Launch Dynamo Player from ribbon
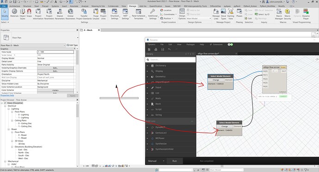 (x=306, y=14)
